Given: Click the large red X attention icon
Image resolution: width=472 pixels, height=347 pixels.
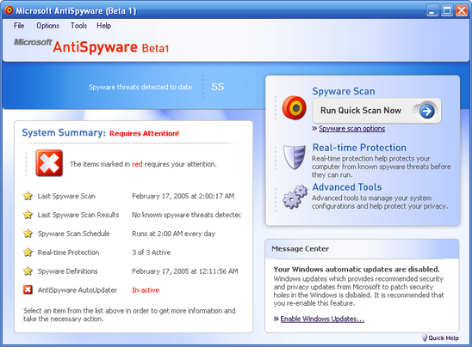Looking at the screenshot, I should pyautogui.click(x=49, y=163).
